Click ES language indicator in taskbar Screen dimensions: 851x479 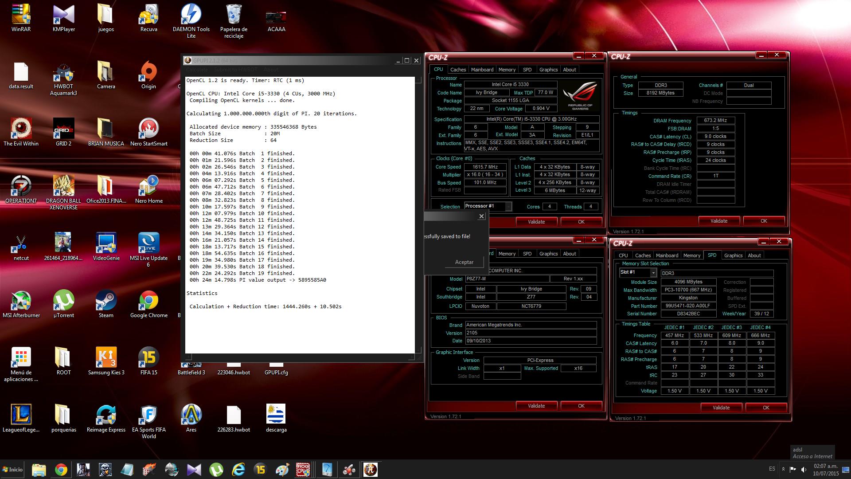click(772, 469)
